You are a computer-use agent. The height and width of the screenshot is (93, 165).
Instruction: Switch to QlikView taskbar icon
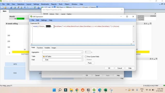94,90
